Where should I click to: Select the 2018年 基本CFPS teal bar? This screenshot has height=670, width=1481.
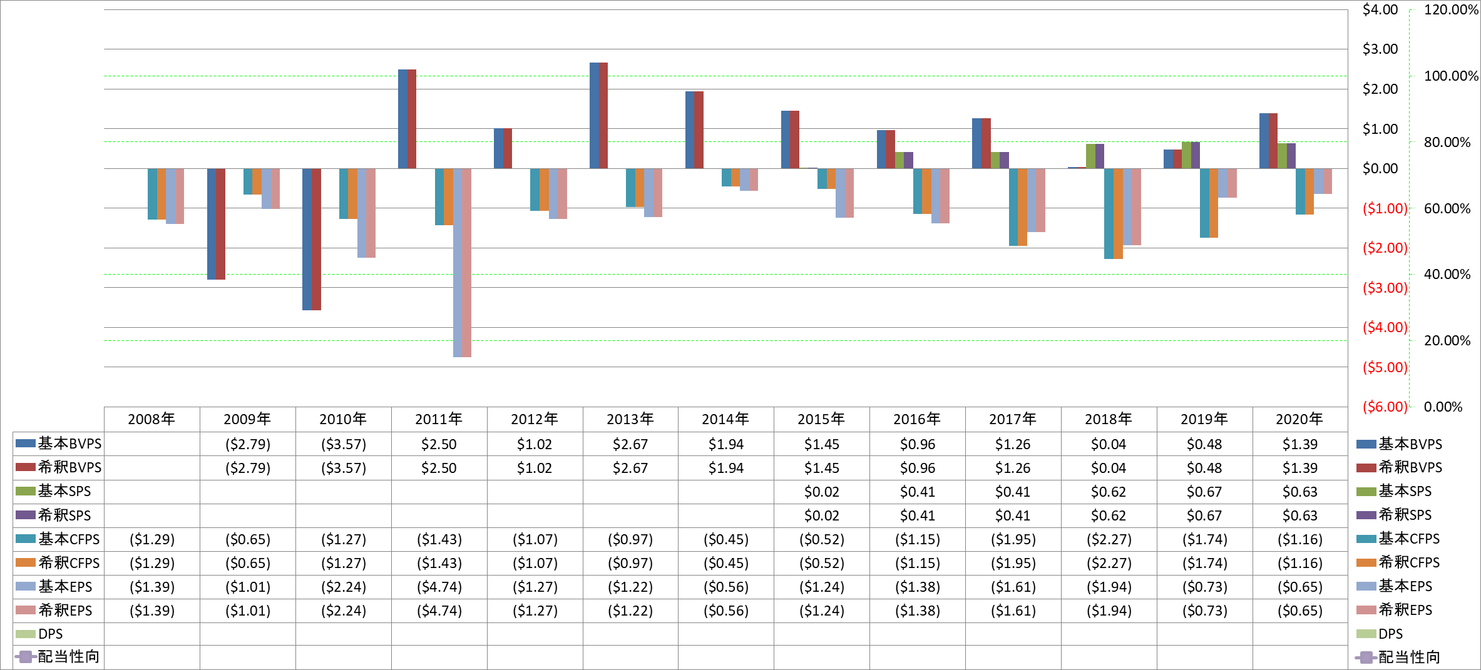[x=1109, y=213]
